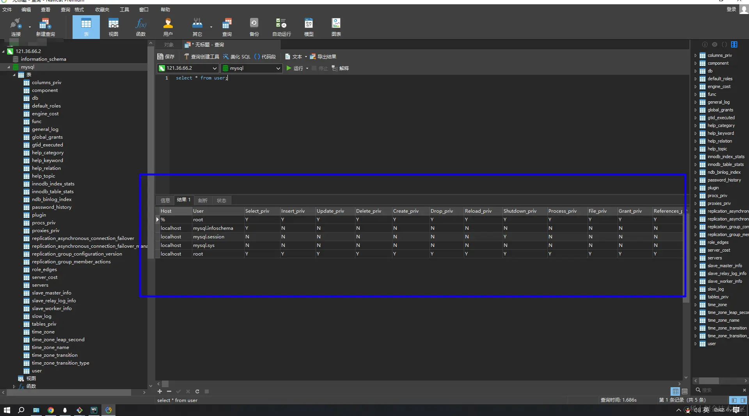Click the refresh results icon
This screenshot has height=416, width=749.
pyautogui.click(x=197, y=391)
